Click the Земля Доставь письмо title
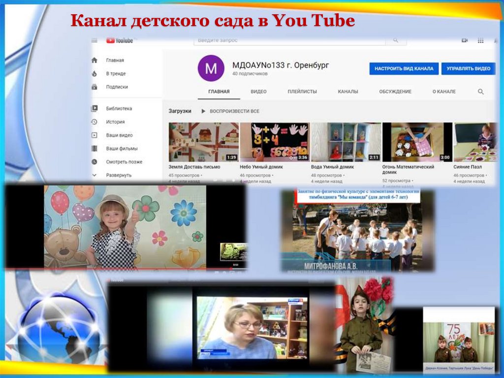Screen dimensions: 504x378 (x=194, y=167)
